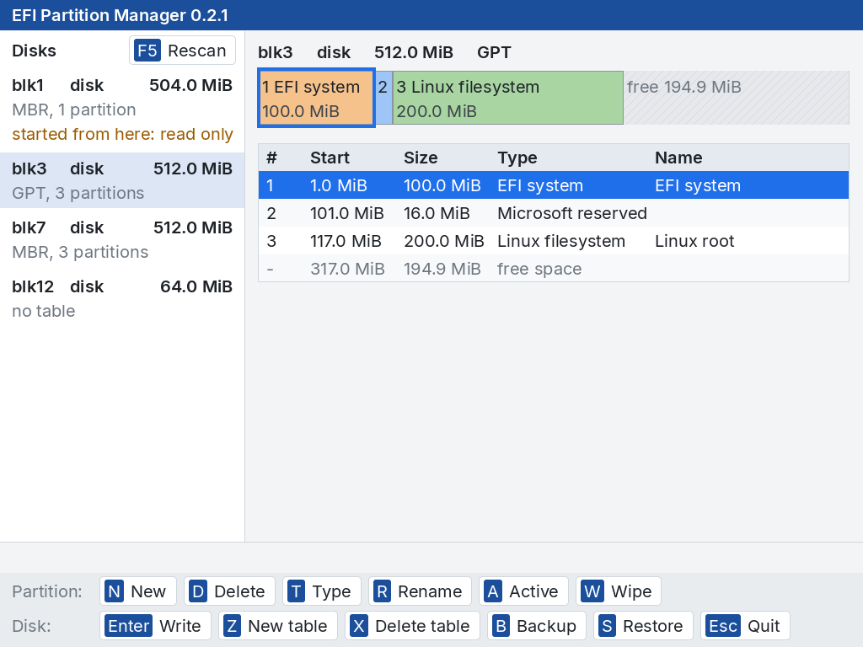863x647 pixels.
Task: Select partition row 1 EFI system
Action: coord(554,185)
